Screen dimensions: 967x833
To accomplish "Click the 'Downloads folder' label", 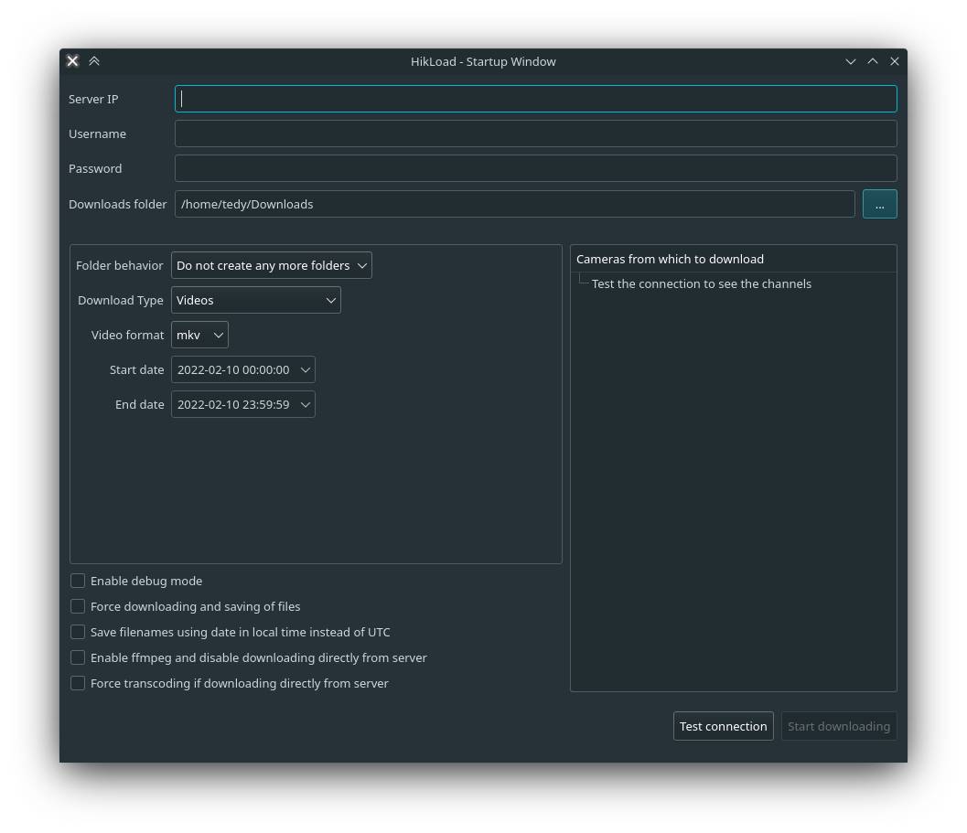I will [x=118, y=204].
